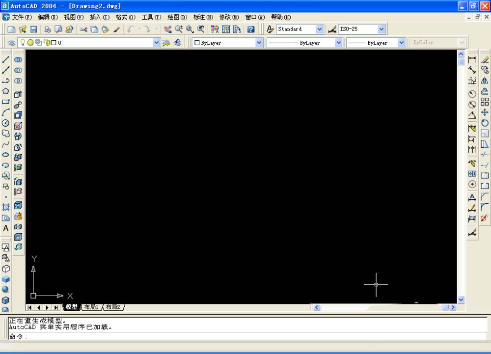Screen dimensions: 491x354
Task: Switch to the 布局2 tab
Action: [113, 307]
